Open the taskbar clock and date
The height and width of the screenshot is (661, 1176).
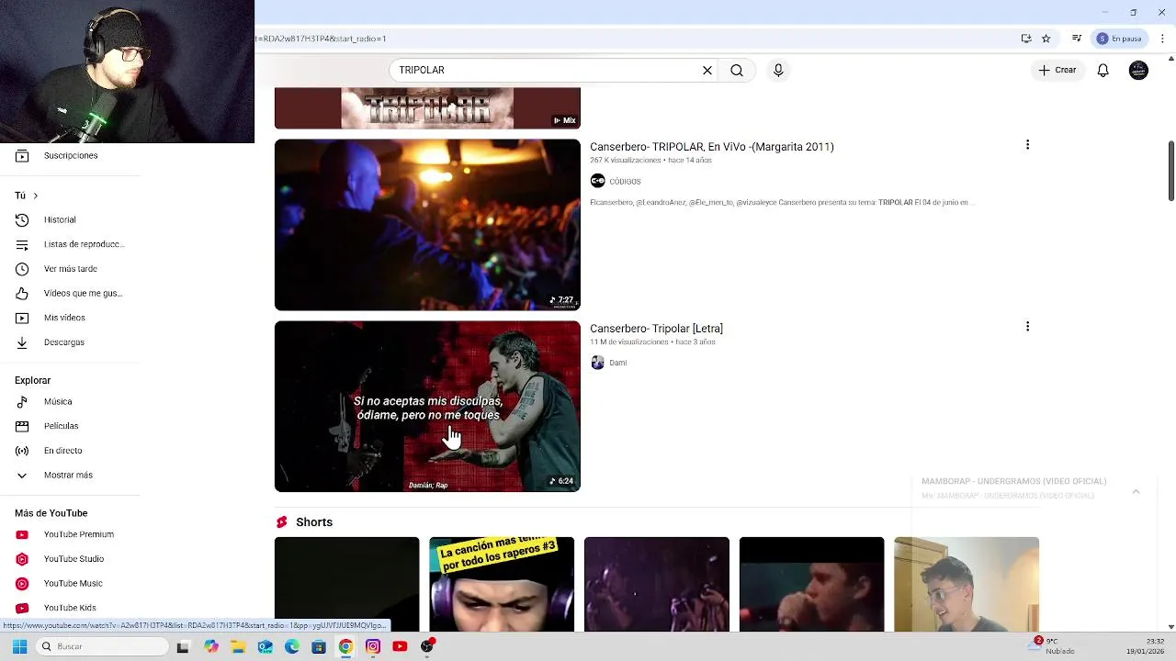tap(1146, 646)
